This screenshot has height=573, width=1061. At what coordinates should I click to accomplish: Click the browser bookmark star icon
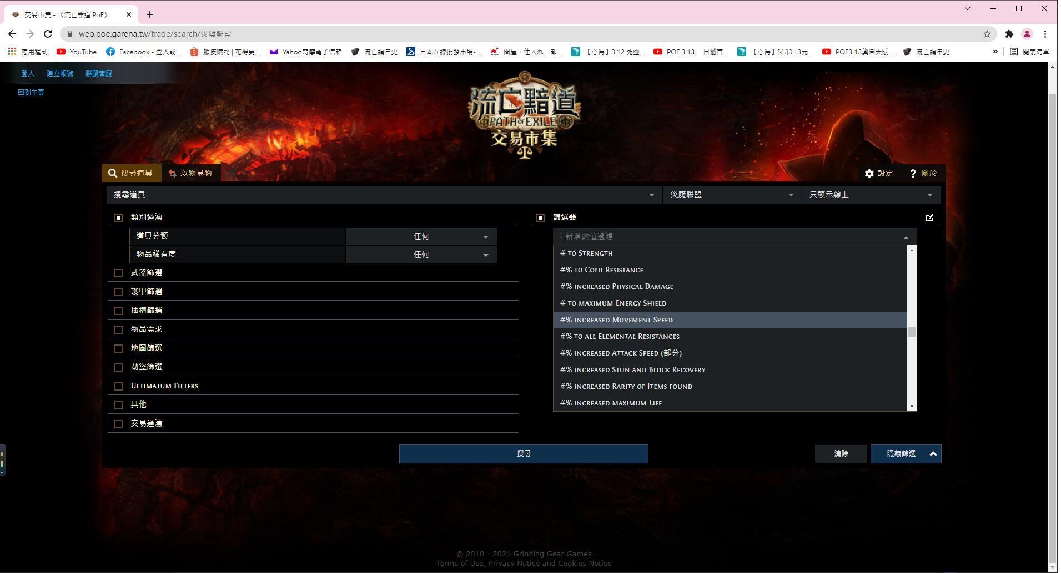pyautogui.click(x=988, y=34)
